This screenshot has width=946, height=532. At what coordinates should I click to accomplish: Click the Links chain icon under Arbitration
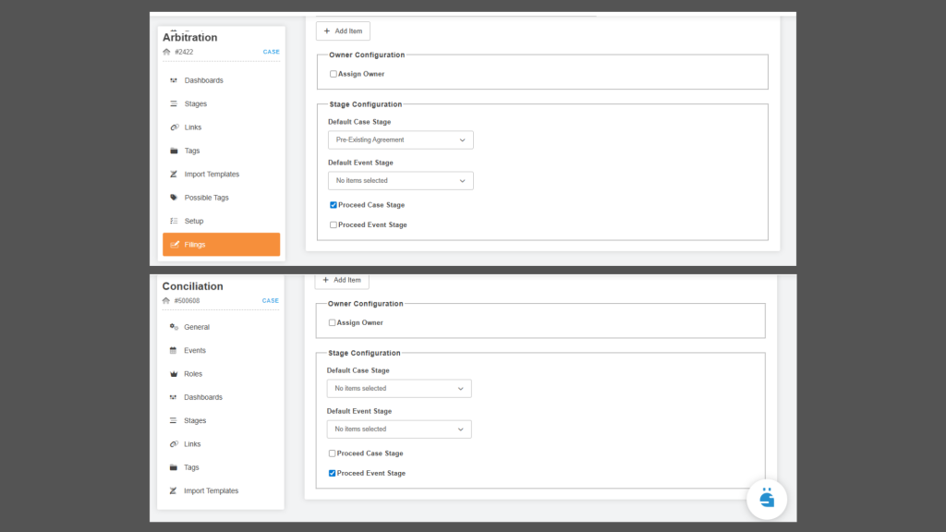click(175, 127)
